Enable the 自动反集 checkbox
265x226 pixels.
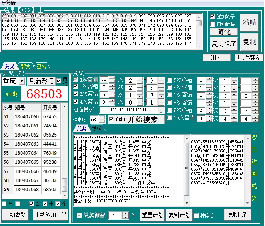click(213, 24)
